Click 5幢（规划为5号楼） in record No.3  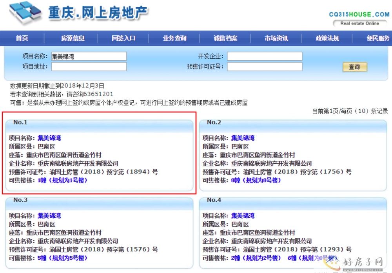[62, 258]
